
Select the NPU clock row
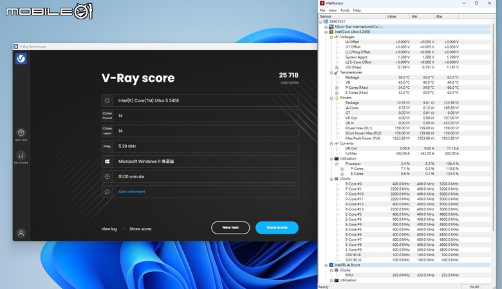point(402,275)
